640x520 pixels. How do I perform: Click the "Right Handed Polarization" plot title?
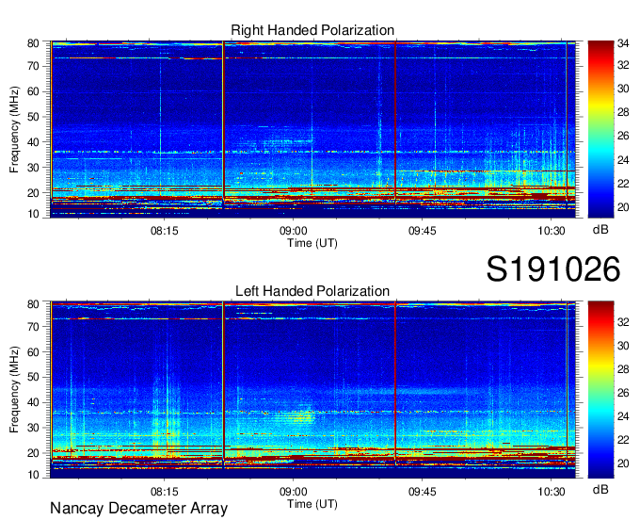[x=312, y=30]
